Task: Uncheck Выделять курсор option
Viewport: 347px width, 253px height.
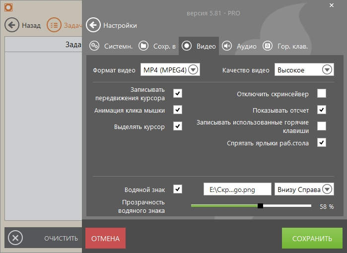Action: 178,126
